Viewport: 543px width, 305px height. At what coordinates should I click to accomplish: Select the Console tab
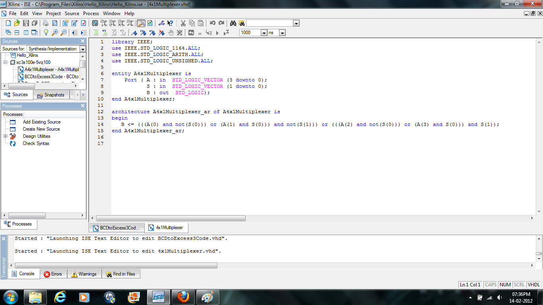pyautogui.click(x=23, y=274)
